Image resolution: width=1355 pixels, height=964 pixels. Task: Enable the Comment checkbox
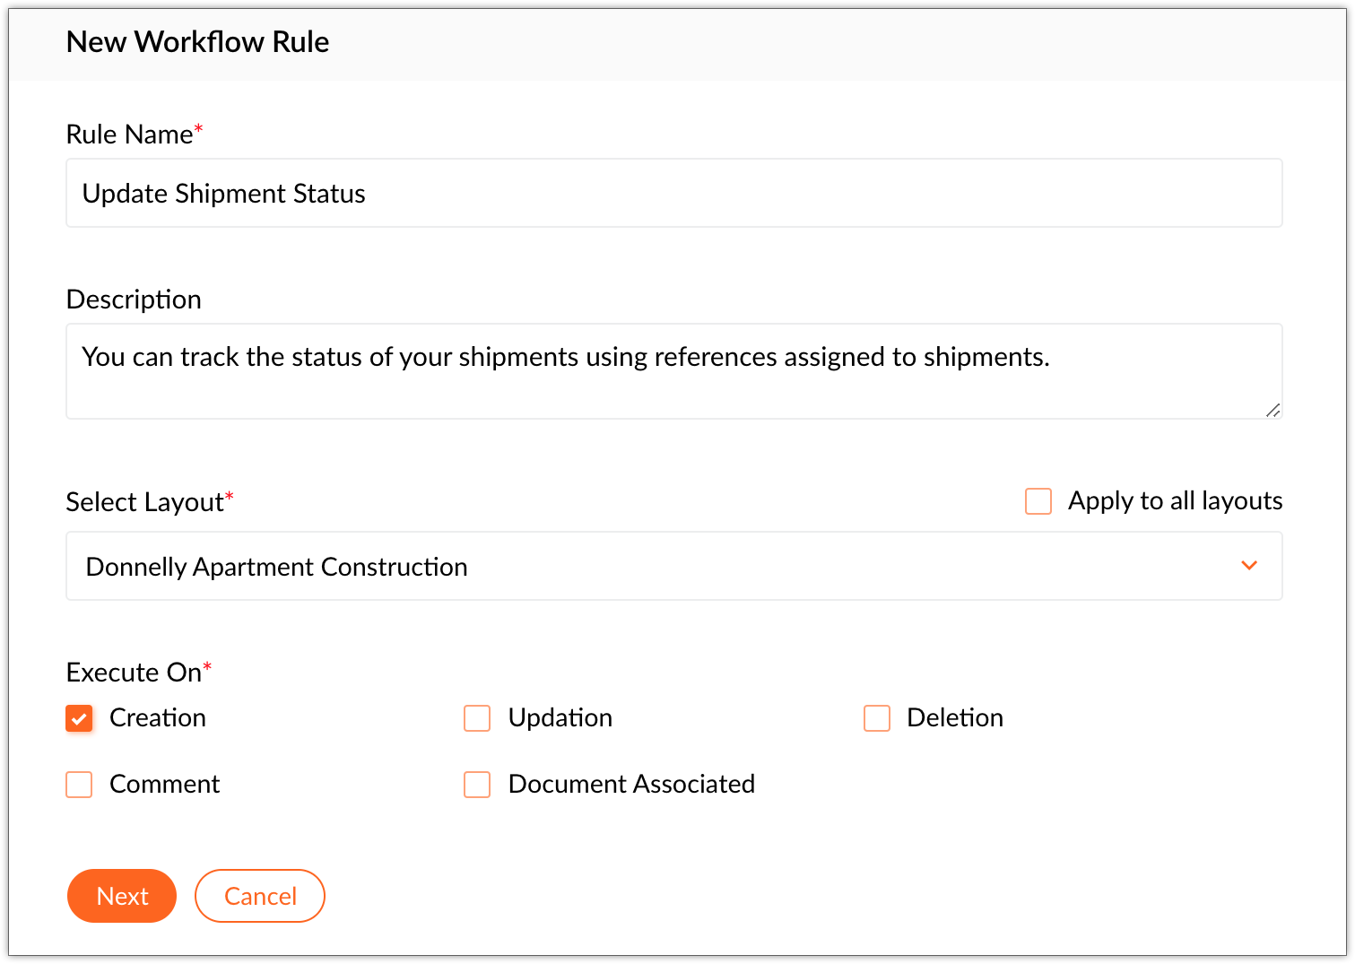[x=79, y=785]
